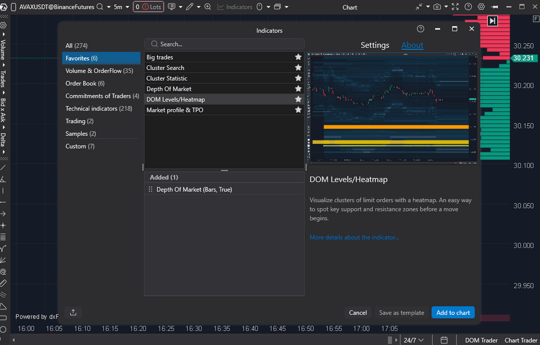Click the chart zoom-in magnifier icon

207,7
